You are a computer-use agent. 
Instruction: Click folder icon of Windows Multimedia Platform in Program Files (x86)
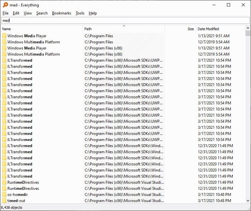point(4,54)
